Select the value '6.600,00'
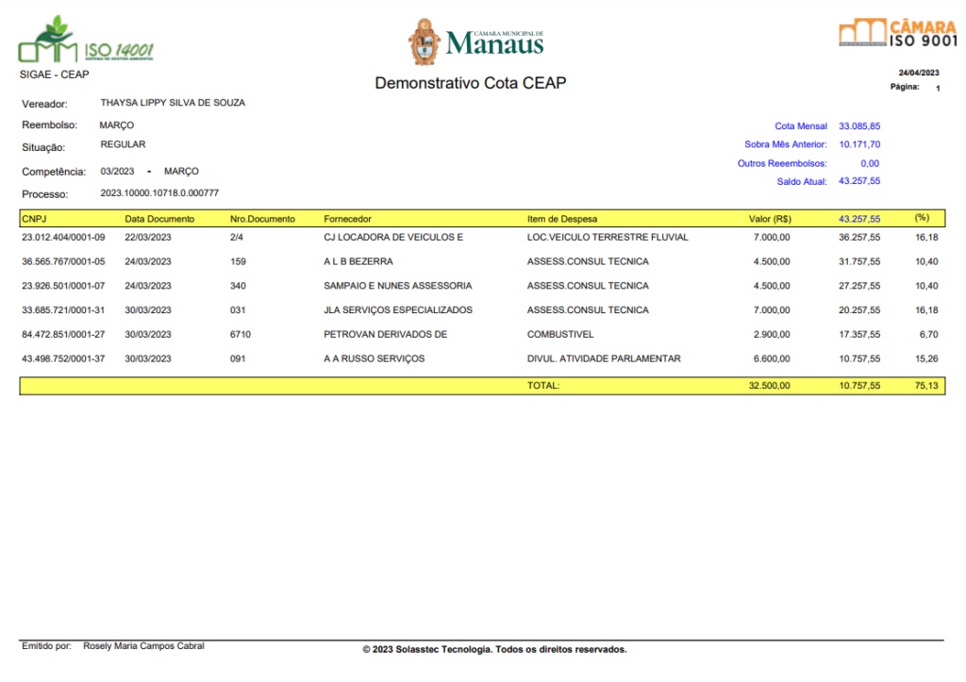The image size is (966, 682). coord(772,358)
